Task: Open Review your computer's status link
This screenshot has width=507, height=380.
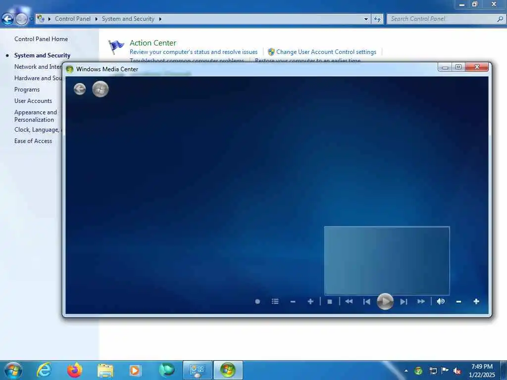Action: pos(194,51)
